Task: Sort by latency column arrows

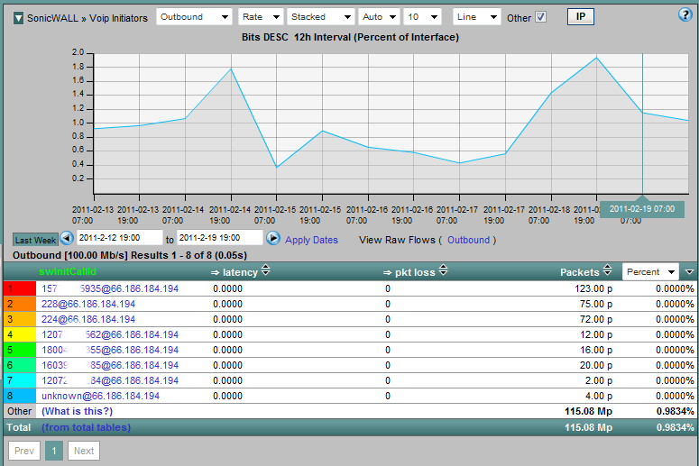Action: click(266, 272)
